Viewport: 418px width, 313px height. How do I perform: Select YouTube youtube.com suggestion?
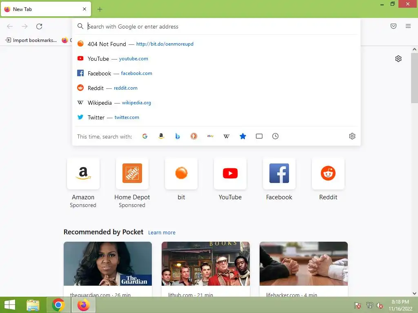pyautogui.click(x=216, y=59)
